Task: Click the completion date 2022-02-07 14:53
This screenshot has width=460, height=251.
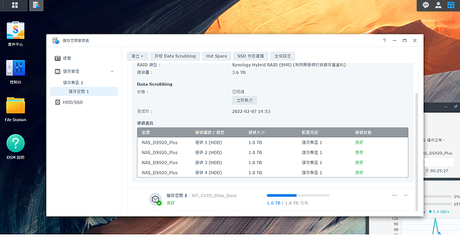Action: pos(251,111)
